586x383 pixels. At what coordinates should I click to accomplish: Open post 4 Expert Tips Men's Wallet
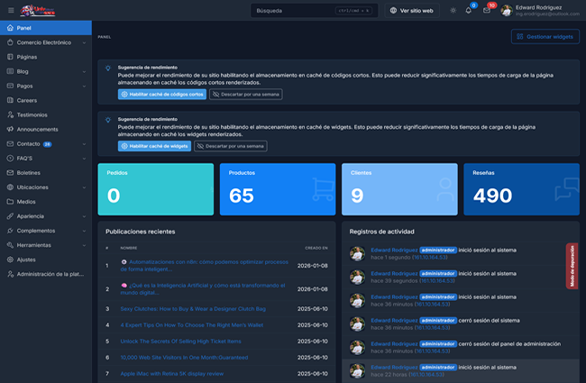point(192,325)
